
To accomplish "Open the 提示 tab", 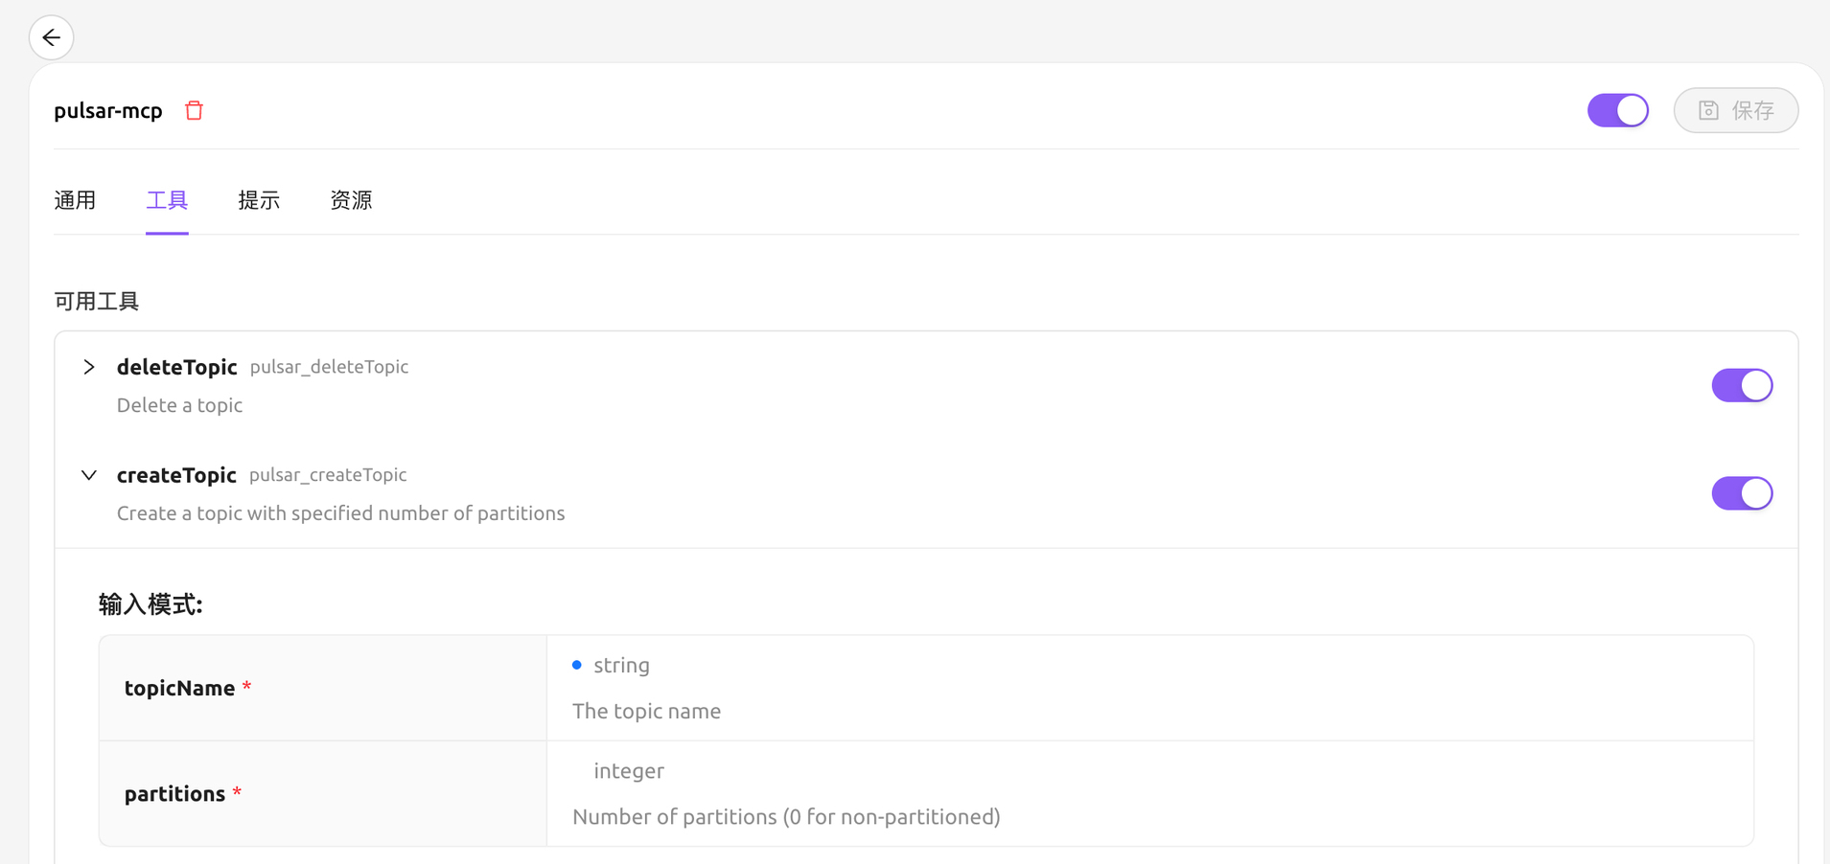I will point(259,200).
